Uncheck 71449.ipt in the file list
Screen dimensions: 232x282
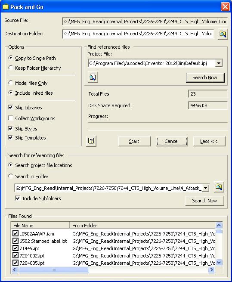tap(15, 248)
